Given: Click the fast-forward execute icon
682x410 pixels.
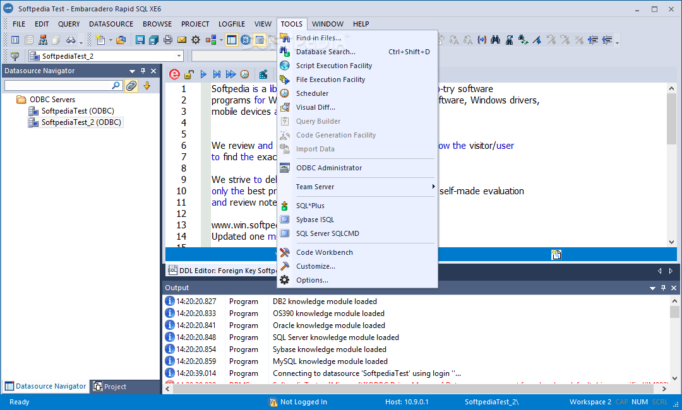Looking at the screenshot, I should (x=230, y=74).
